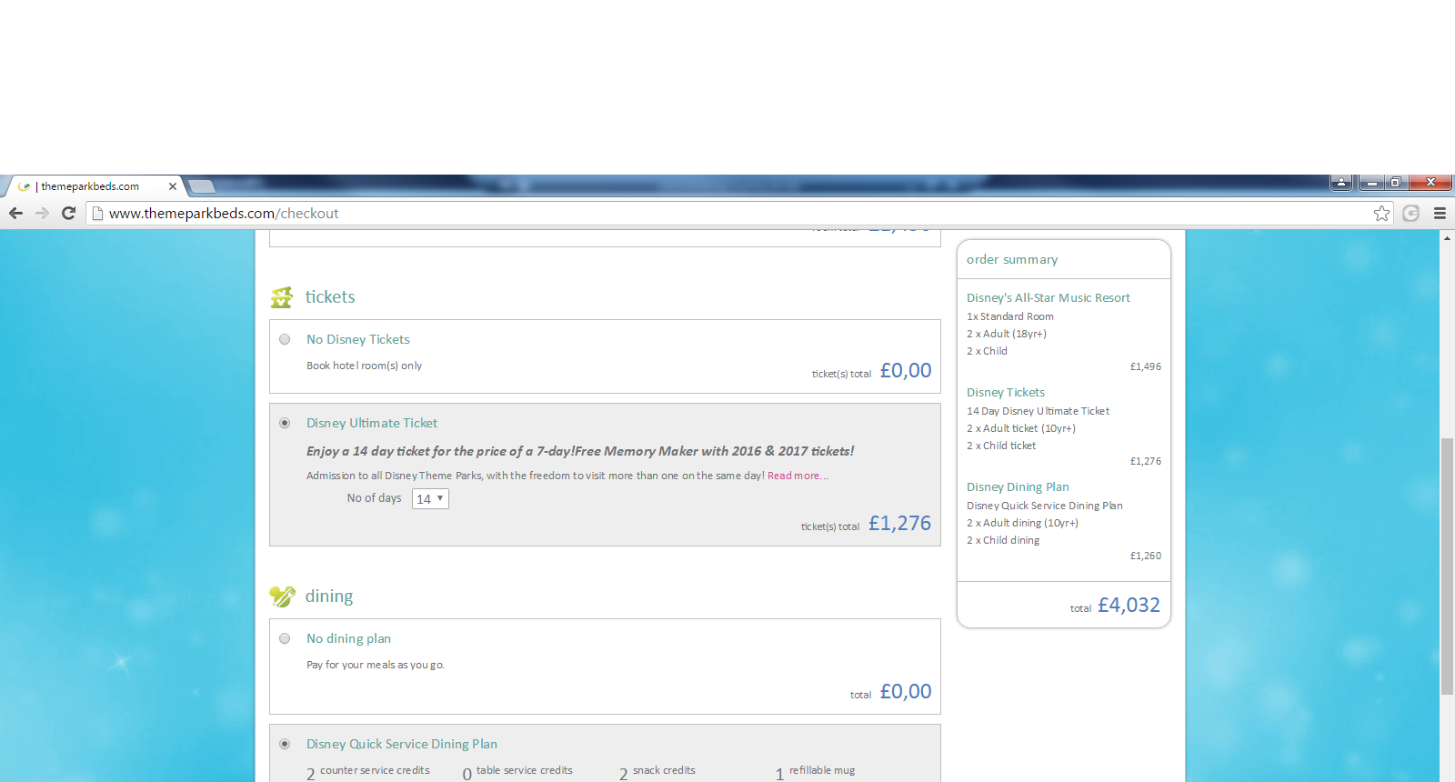This screenshot has height=782, width=1455.
Task: Click the 'No dining plan' option title
Action: click(x=348, y=638)
